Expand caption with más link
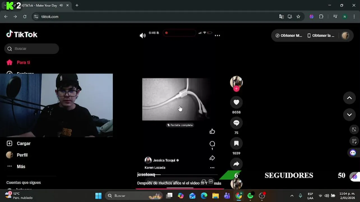Image resolution: width=360 pixels, height=202 pixels. click(x=218, y=183)
